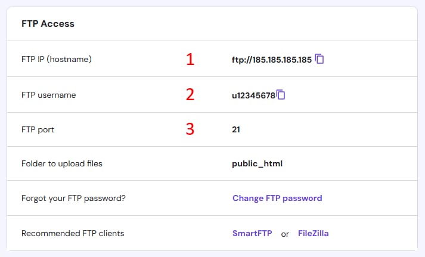
Task: Click the FTP port value 21
Action: tap(236, 129)
